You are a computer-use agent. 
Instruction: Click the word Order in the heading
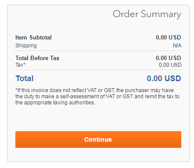pos(126,14)
